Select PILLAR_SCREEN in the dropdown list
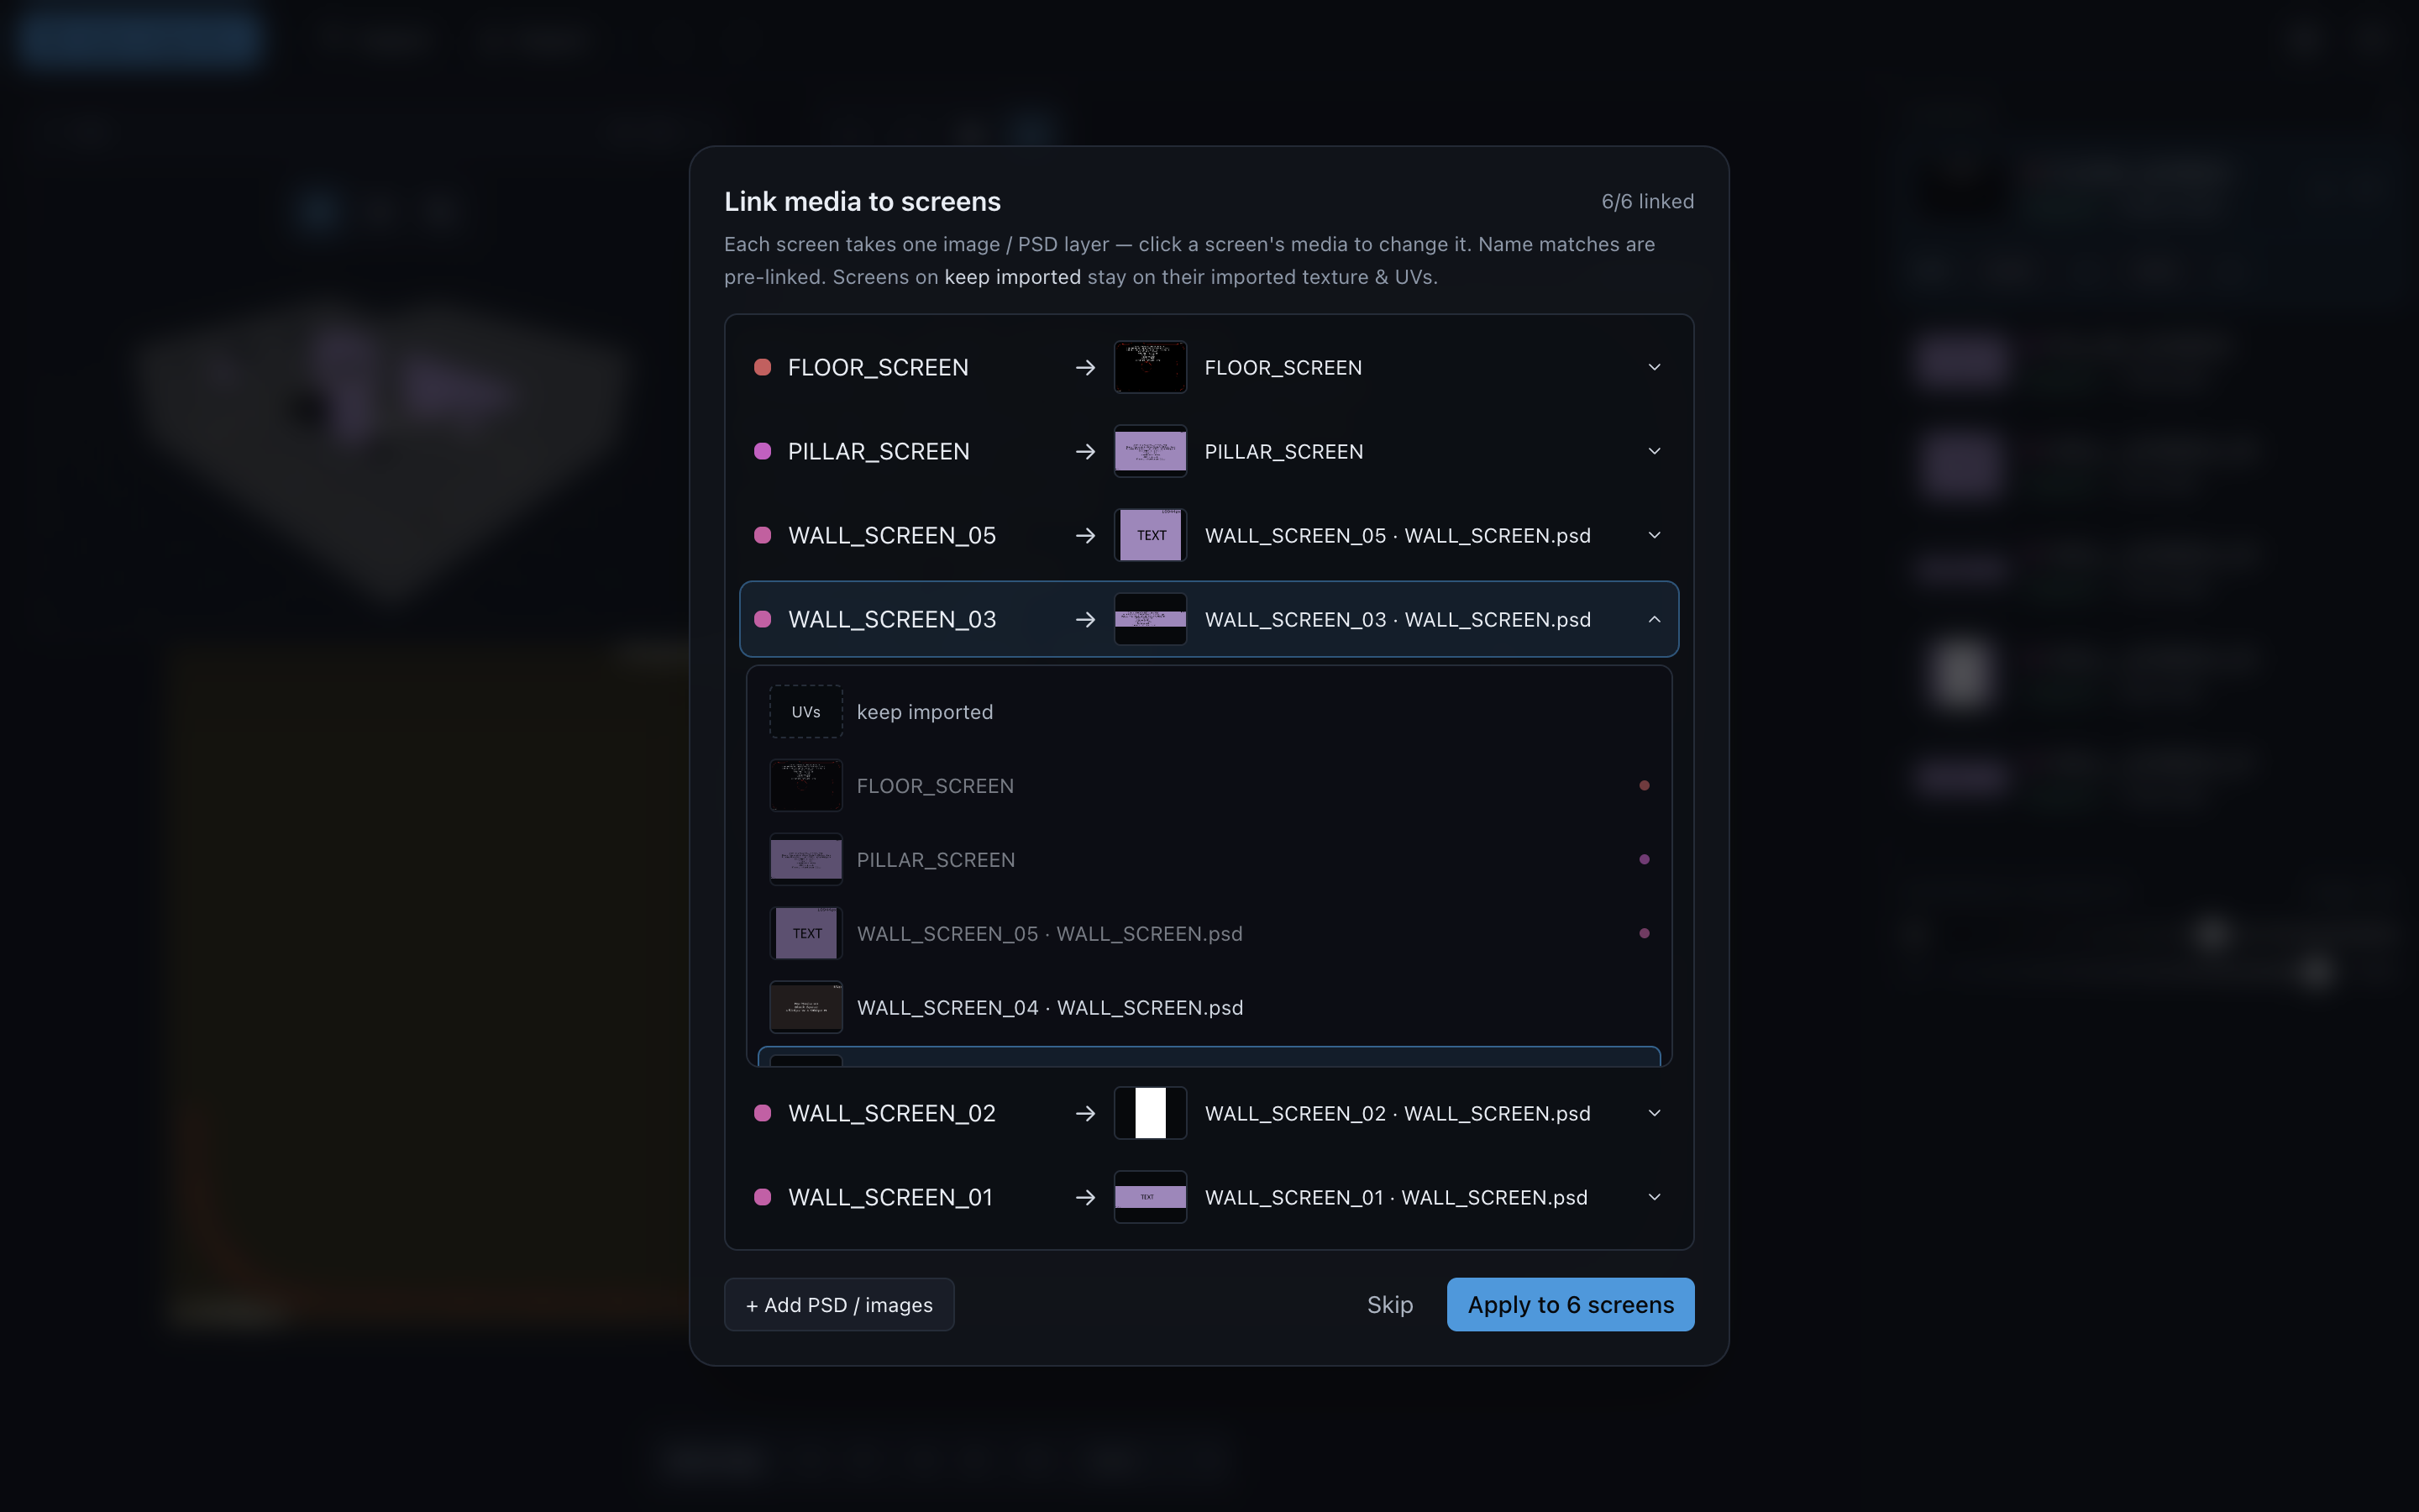The image size is (2419, 1512). pos(1209,860)
